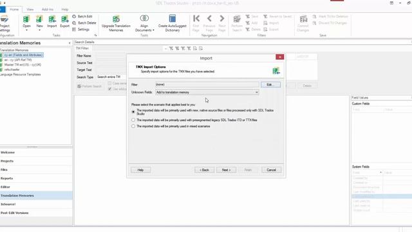The height and width of the screenshot is (232, 412).
Task: Open the Editor view in sidebar
Action: click(x=36, y=187)
